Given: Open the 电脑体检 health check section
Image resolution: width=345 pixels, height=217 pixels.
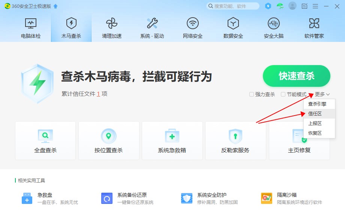Looking at the screenshot, I should (31, 27).
